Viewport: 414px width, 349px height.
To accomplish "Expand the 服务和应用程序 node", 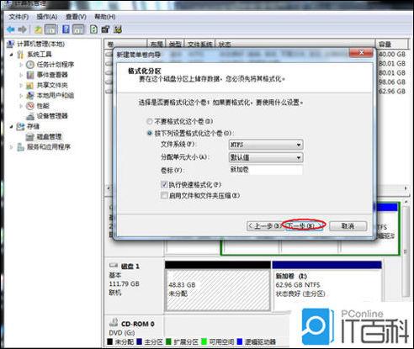I will 11,147.
